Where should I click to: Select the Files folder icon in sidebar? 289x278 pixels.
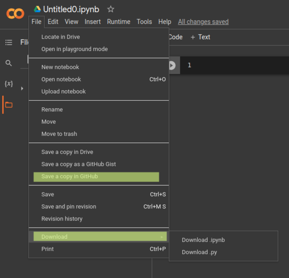click(9, 105)
